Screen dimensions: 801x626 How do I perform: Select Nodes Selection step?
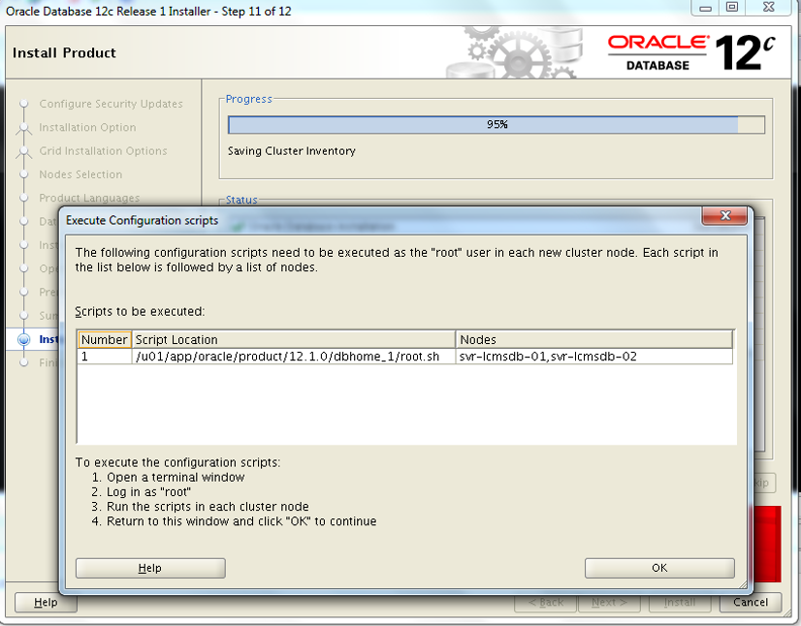(80, 174)
